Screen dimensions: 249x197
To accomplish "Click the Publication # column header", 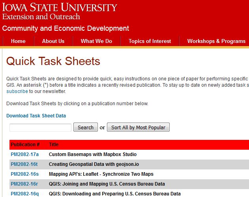I will click(x=25, y=145).
